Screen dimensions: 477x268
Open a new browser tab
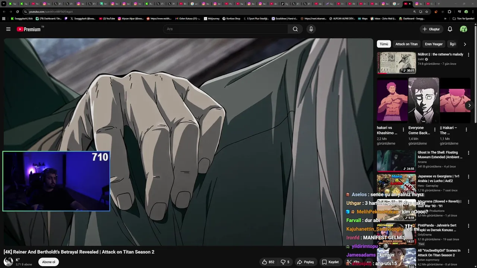click(x=438, y=4)
